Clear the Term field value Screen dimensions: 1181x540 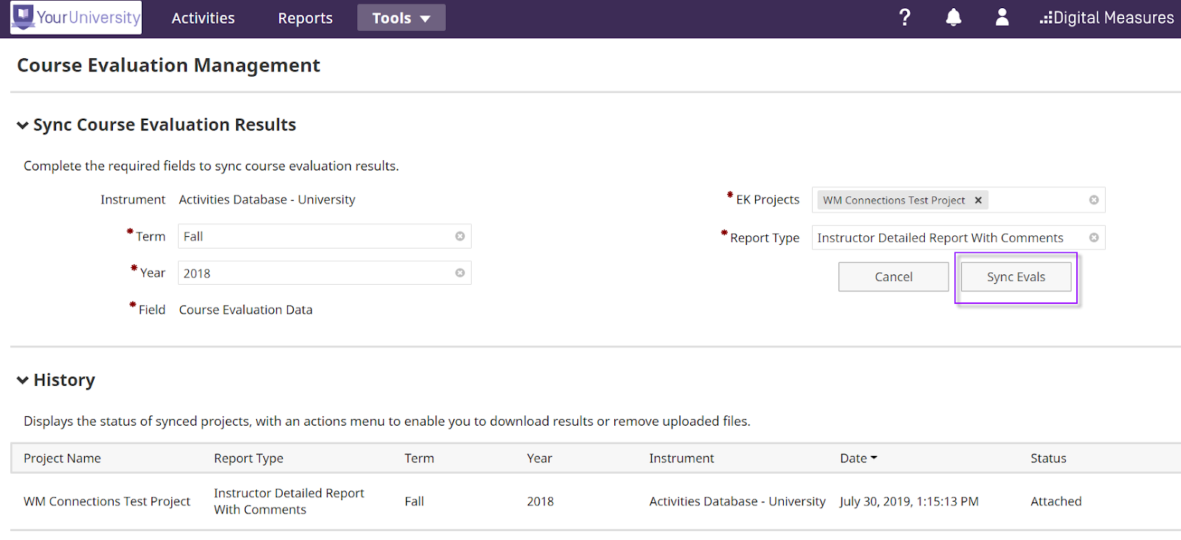pos(460,236)
